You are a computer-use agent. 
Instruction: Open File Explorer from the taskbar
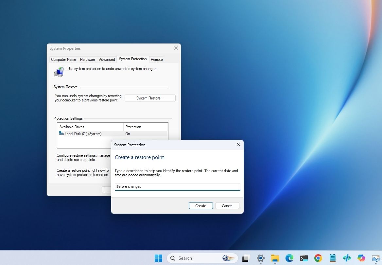(x=275, y=258)
